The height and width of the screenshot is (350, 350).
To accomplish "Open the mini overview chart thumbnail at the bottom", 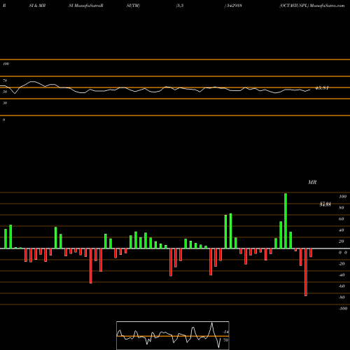I will [173, 335].
